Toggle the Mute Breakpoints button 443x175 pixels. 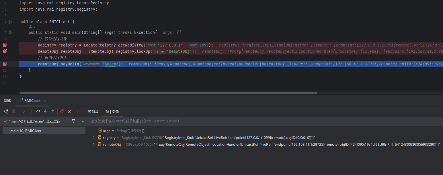[70, 111]
